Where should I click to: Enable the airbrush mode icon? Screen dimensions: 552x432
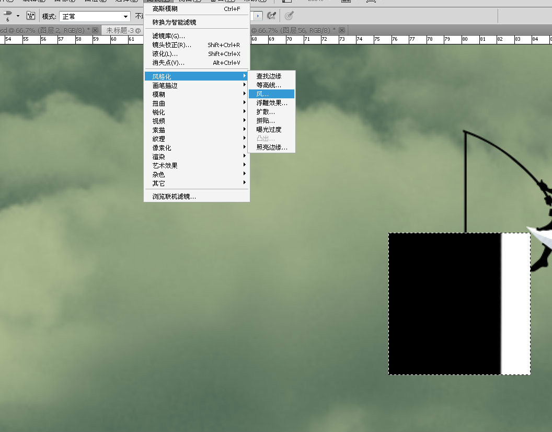click(271, 16)
